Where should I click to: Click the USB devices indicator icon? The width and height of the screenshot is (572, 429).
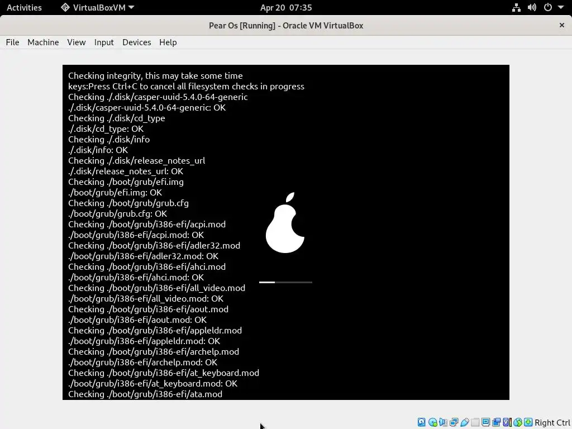pos(464,422)
